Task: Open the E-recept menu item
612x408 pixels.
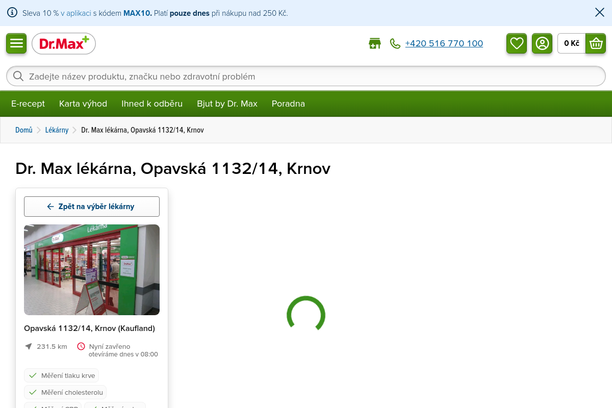Action: [28, 104]
